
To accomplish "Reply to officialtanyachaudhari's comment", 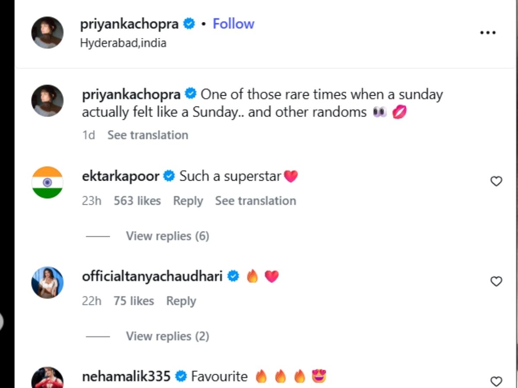I will (181, 301).
